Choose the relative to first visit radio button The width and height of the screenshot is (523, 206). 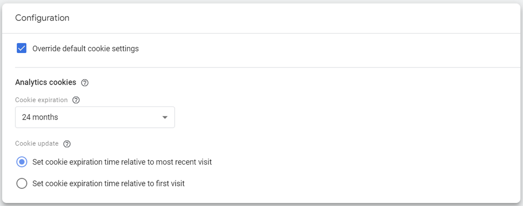[x=21, y=183]
